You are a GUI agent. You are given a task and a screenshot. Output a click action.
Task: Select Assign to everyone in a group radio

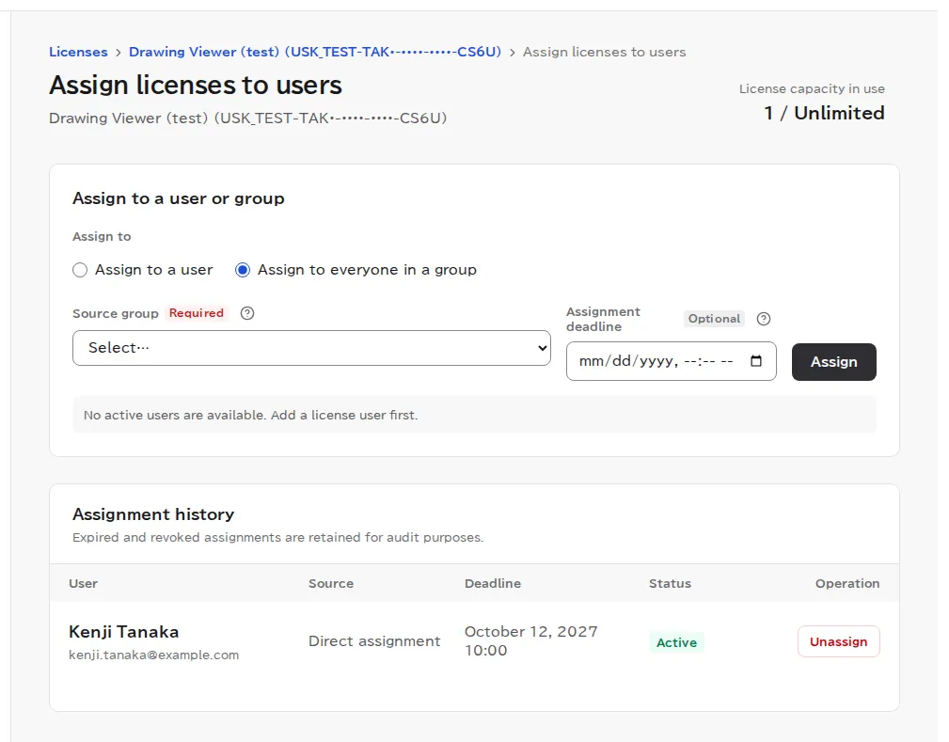pyautogui.click(x=243, y=270)
